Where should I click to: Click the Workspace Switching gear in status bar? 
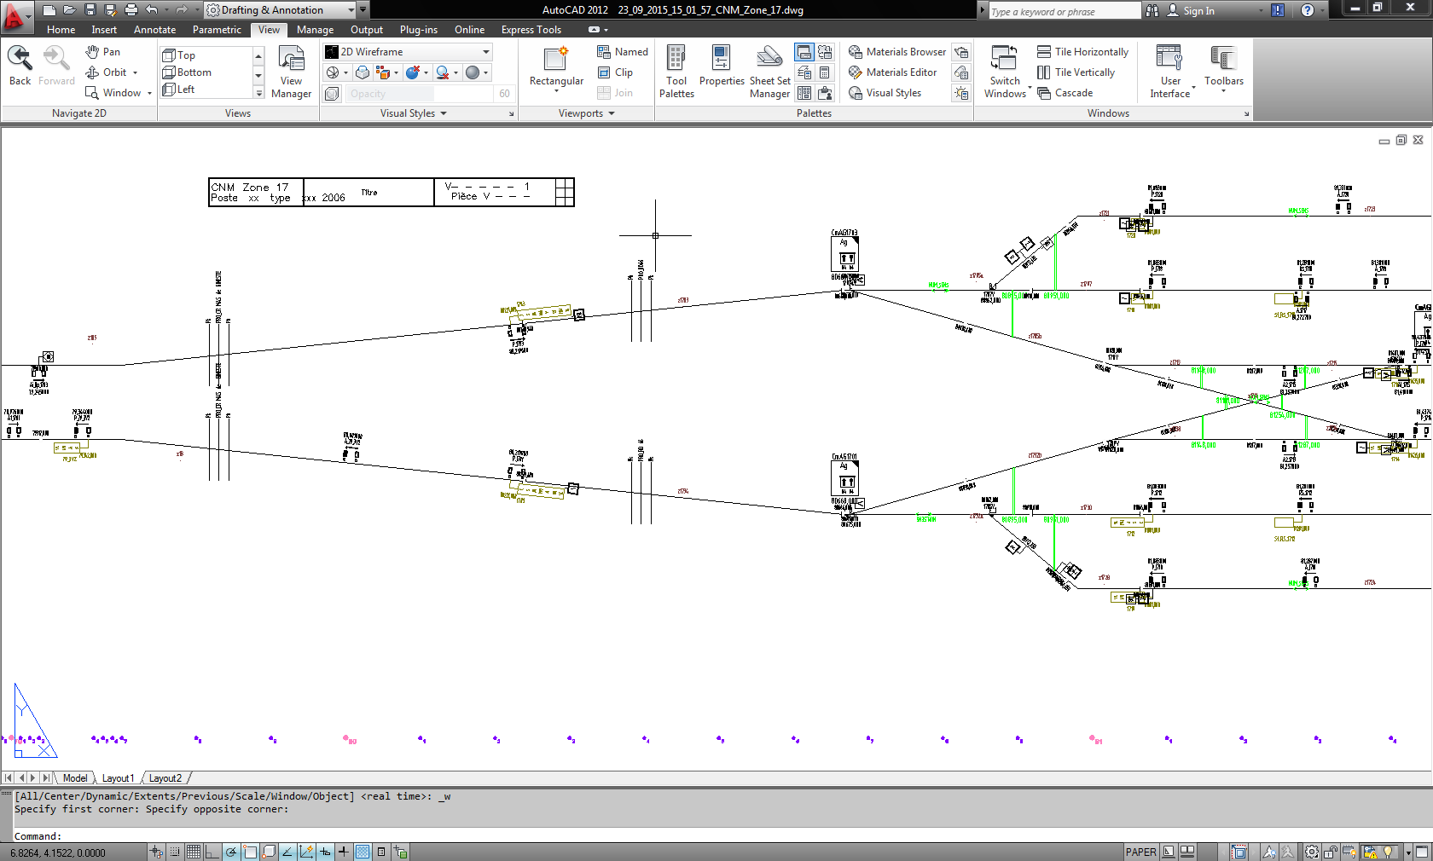(1312, 852)
